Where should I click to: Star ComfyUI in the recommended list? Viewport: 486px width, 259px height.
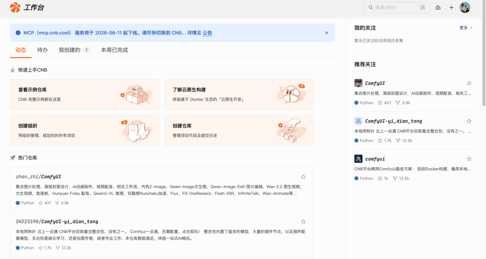pyautogui.click(x=469, y=83)
